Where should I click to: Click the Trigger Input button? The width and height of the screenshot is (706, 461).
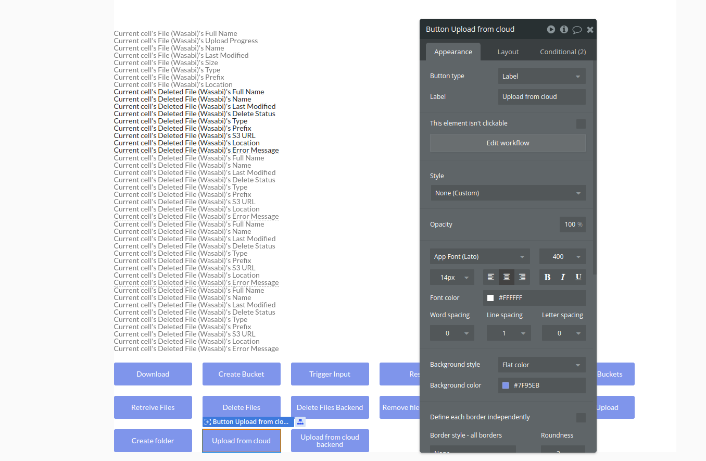[330, 374]
